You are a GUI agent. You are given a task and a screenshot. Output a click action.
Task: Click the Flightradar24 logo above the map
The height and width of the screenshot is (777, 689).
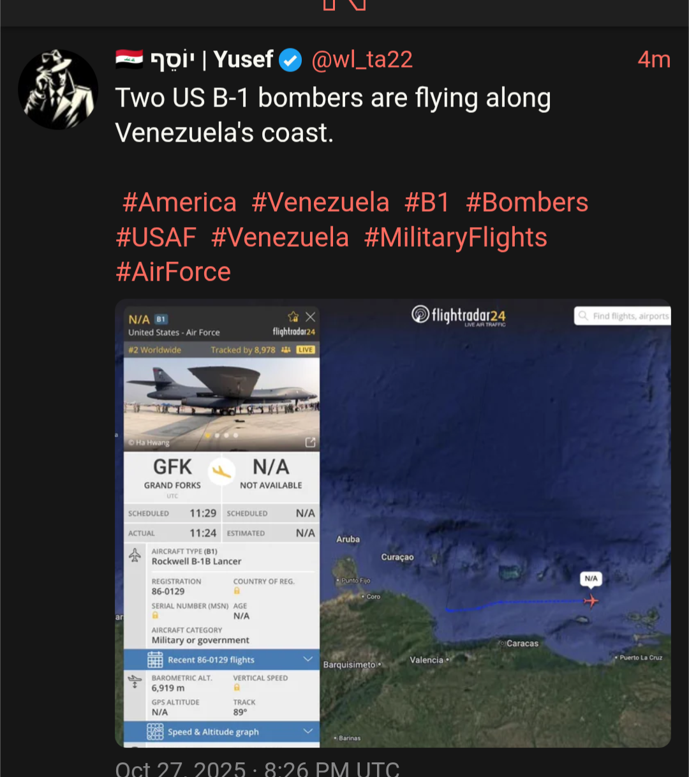click(459, 316)
